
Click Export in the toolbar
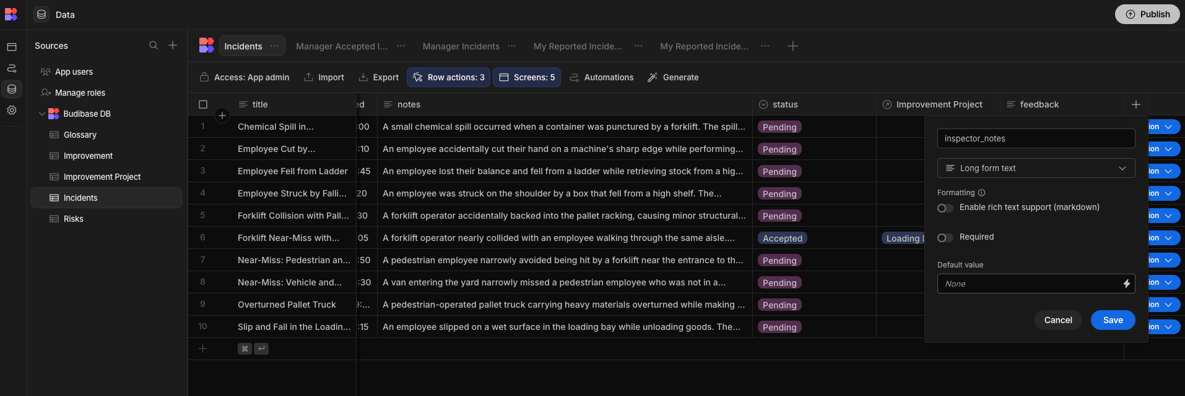(379, 77)
